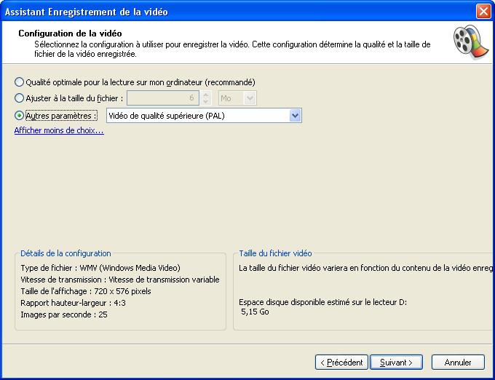The image size is (495, 380).
Task: Go back with the Précédent button
Action: pyautogui.click(x=341, y=362)
